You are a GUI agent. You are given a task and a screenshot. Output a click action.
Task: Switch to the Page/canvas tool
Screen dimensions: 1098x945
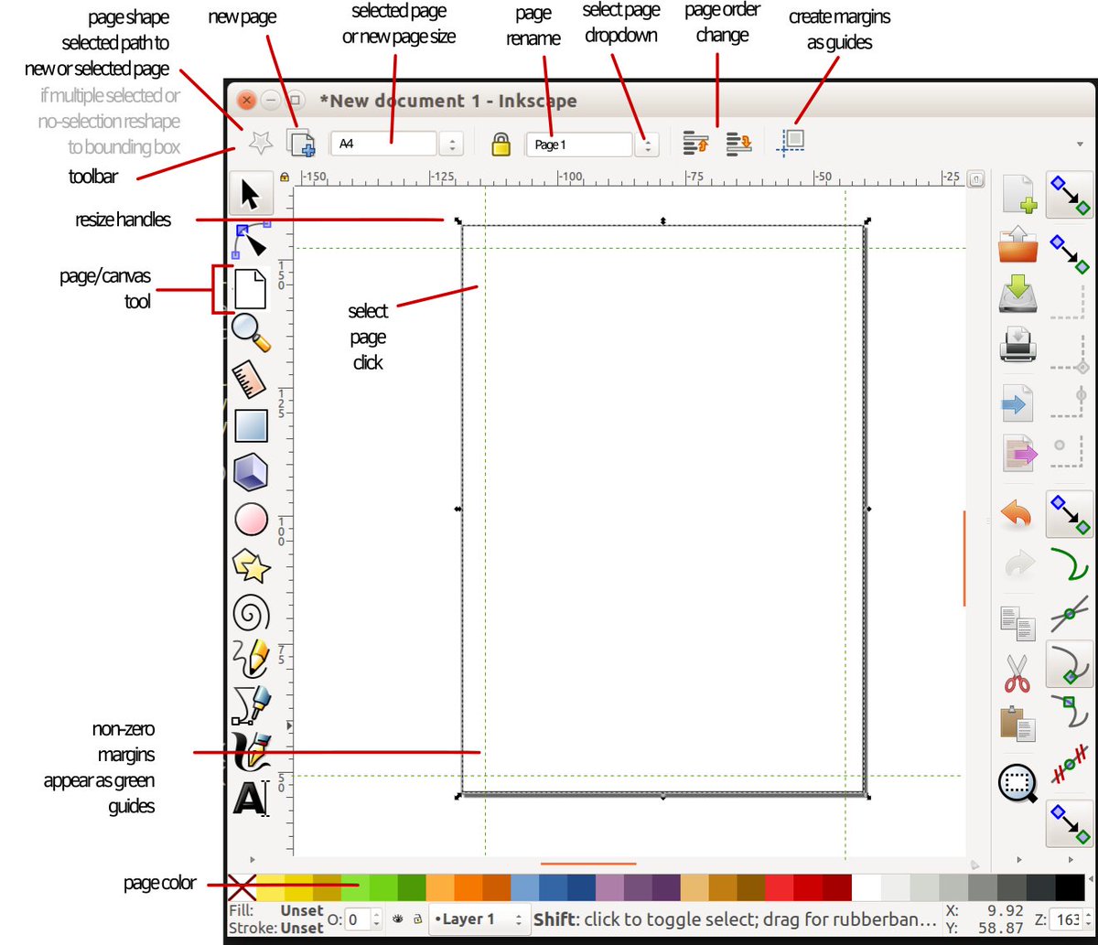pos(253,287)
